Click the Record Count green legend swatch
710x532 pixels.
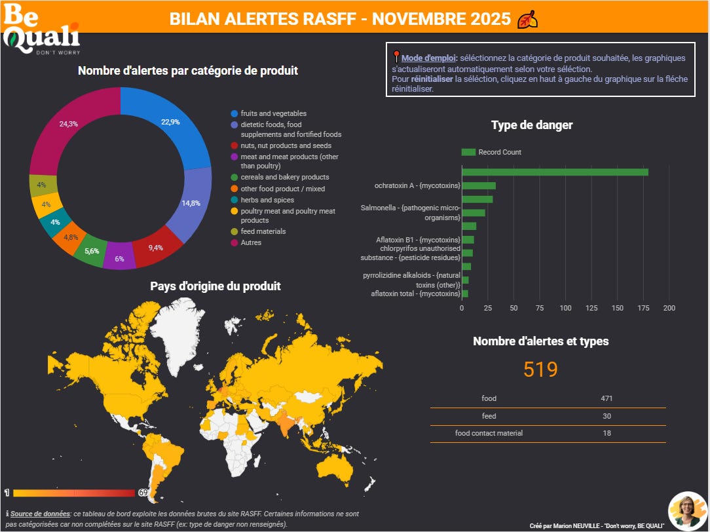click(468, 152)
